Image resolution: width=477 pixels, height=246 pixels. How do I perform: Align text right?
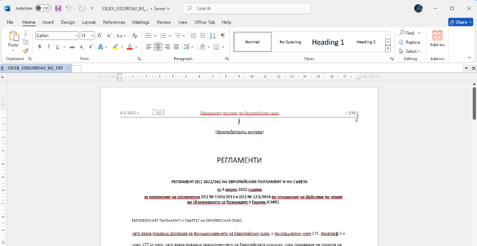(167, 47)
